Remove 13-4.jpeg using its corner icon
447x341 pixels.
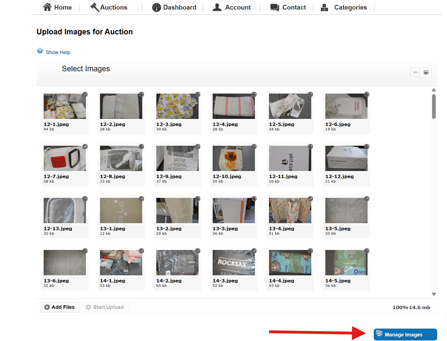(x=310, y=199)
